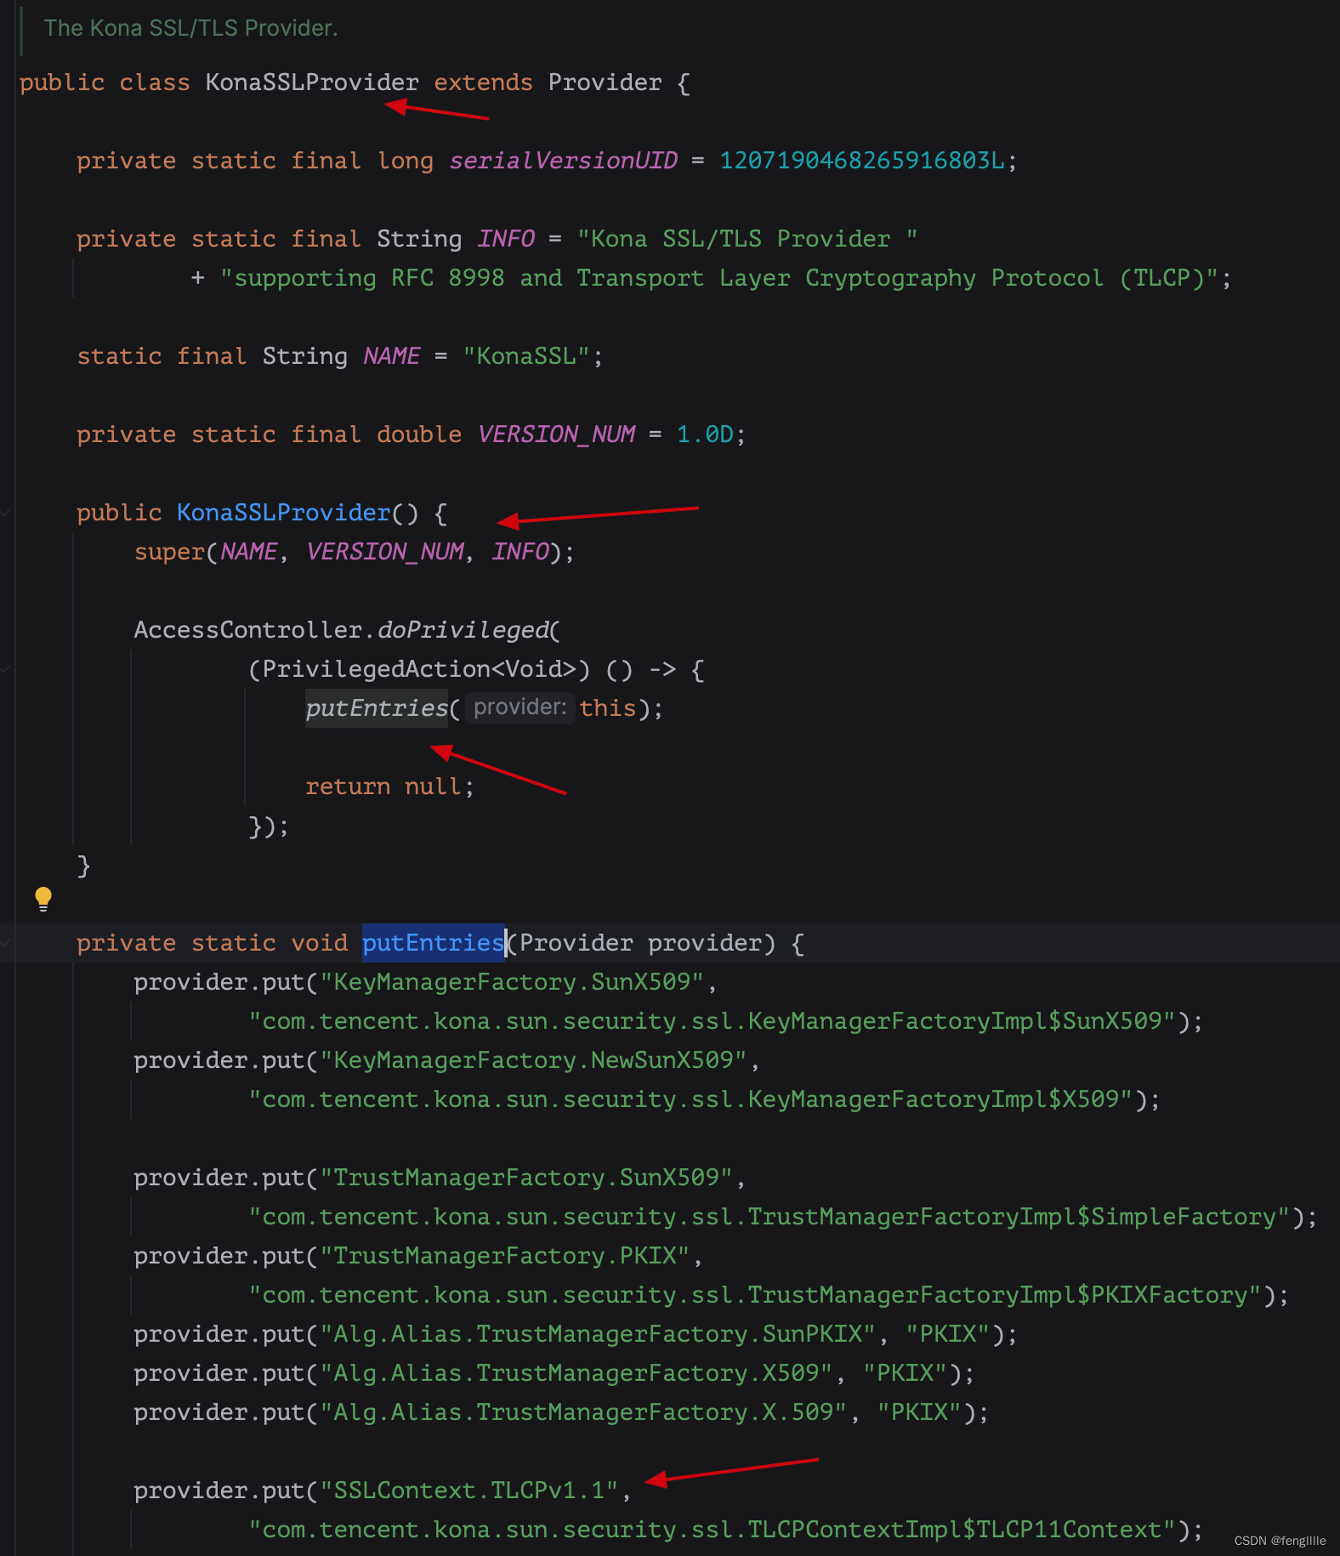
Task: Click the Alg.Alias.TrustManagerFactory.SunPKIX string
Action: coord(597,1334)
